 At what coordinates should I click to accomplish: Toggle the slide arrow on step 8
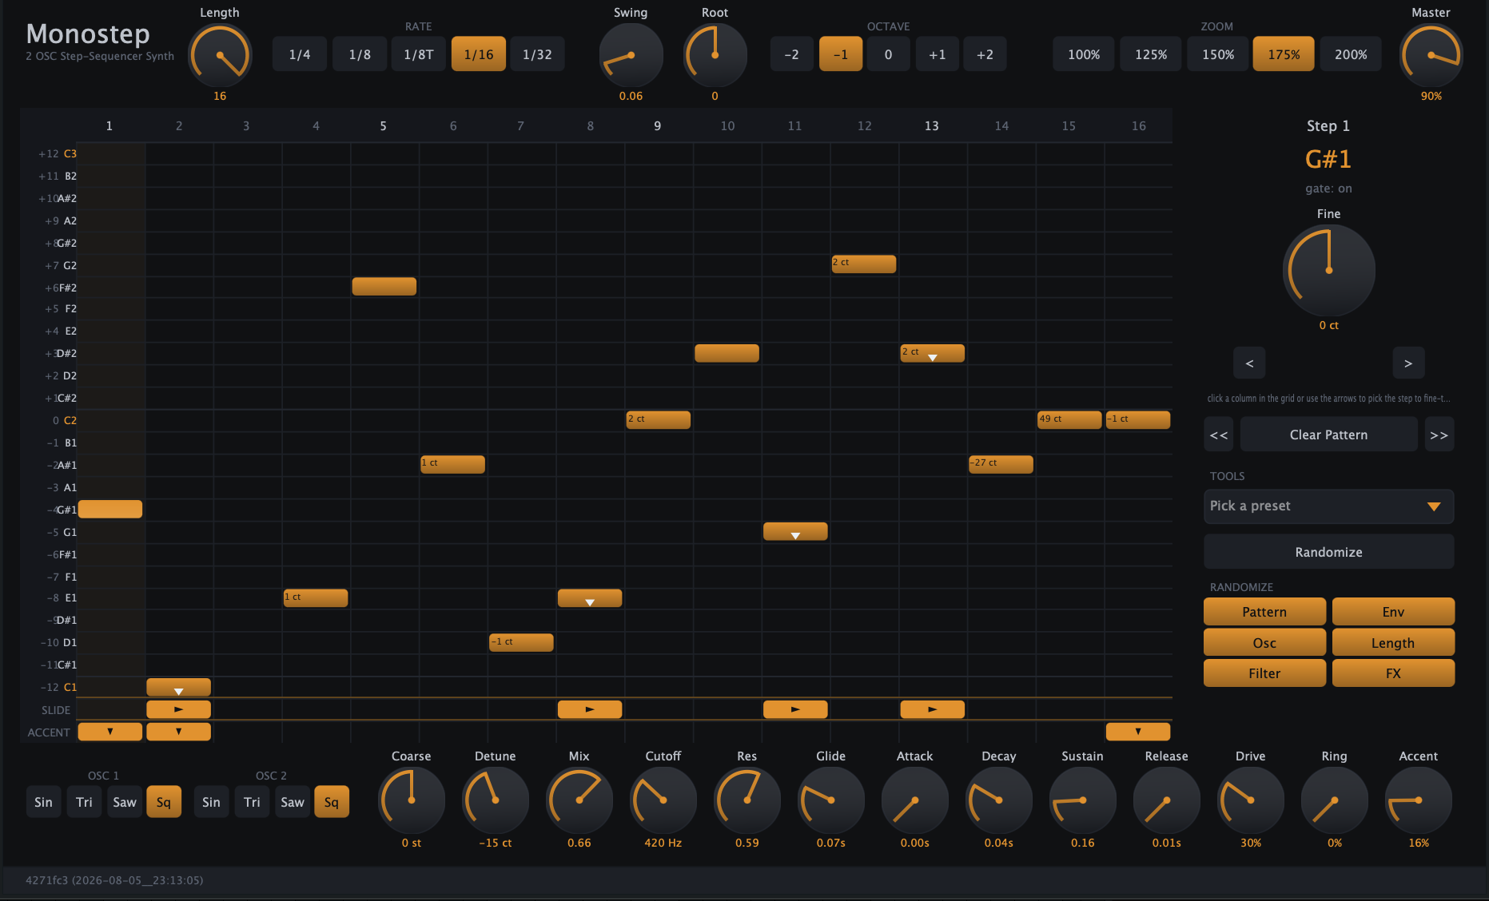click(x=590, y=709)
